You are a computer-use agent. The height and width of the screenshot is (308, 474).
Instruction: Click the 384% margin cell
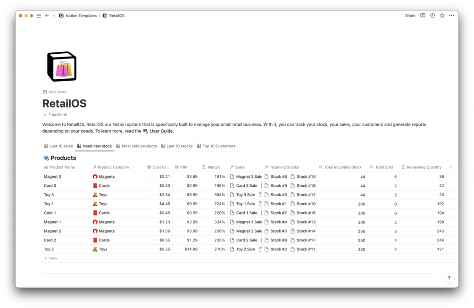220,195
